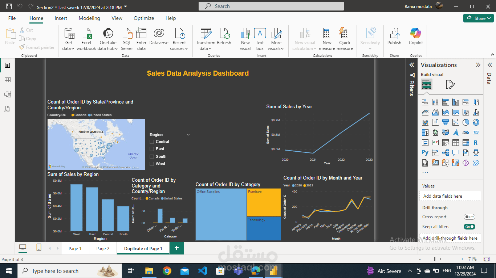The width and height of the screenshot is (496, 278).
Task: Choose the Q&A speech bubble visual
Action: 456,153
